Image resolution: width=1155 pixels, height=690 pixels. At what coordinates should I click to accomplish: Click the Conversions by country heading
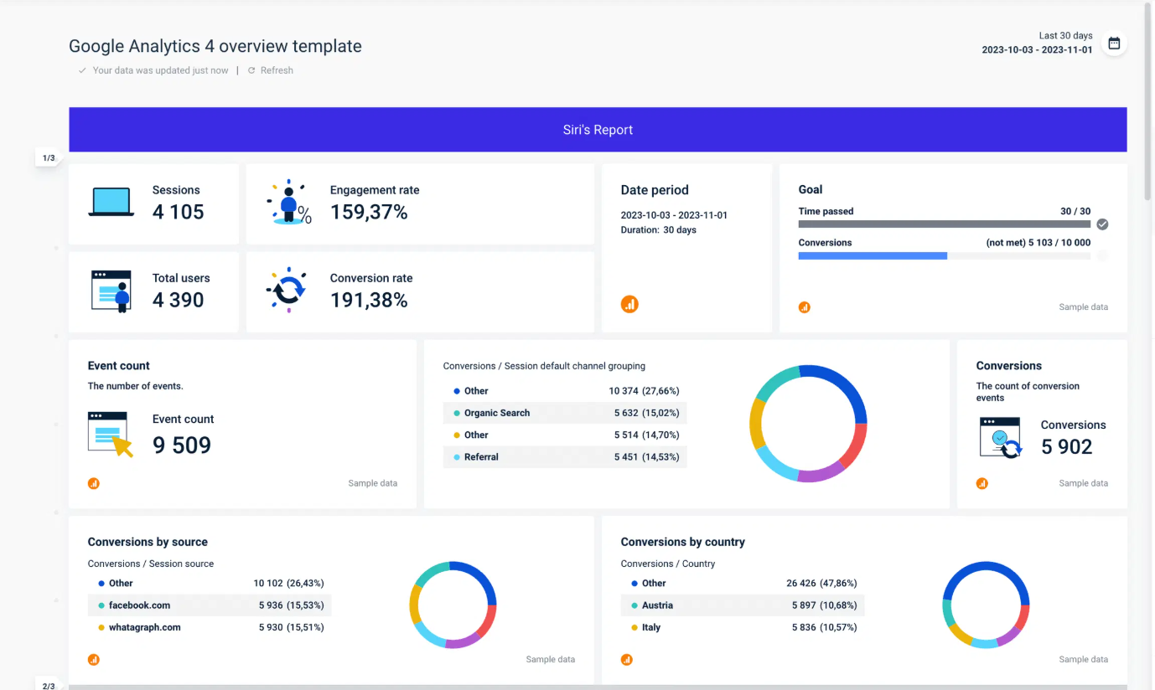coord(683,542)
